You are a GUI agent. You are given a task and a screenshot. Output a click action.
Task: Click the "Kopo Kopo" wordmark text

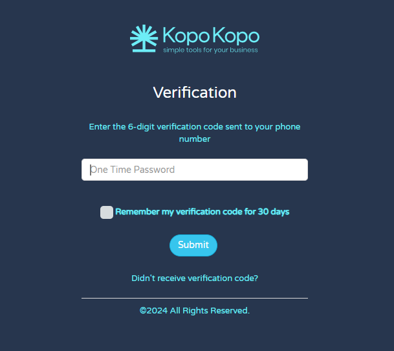(x=210, y=34)
